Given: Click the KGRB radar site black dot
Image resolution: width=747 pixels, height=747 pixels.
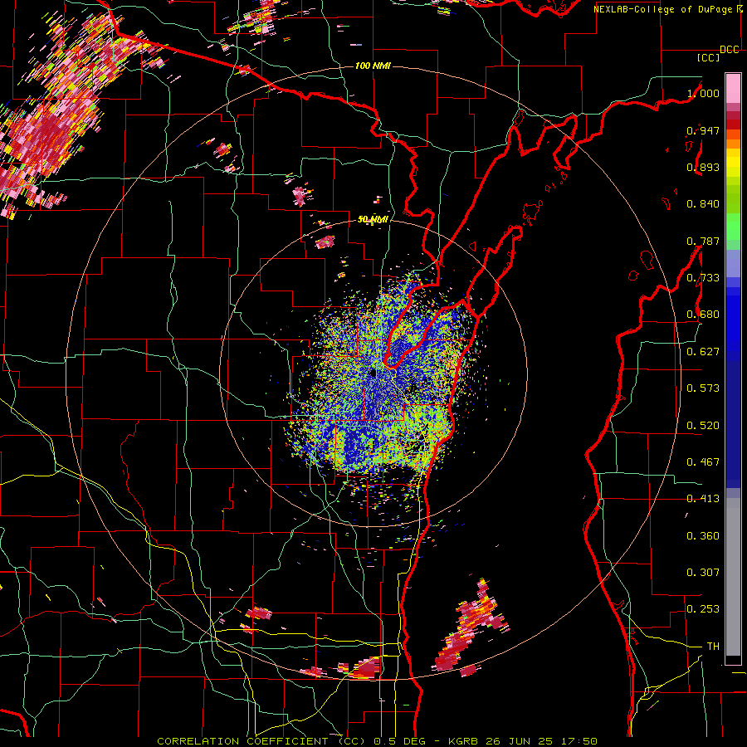Looking at the screenshot, I should (x=373, y=373).
